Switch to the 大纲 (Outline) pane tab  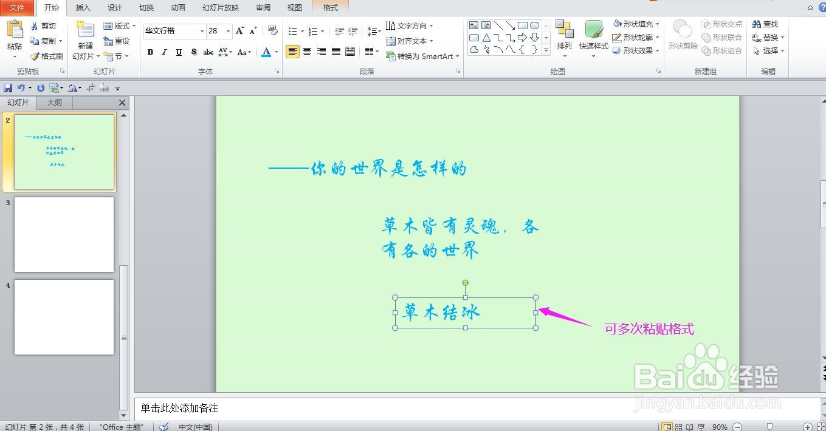(x=53, y=102)
